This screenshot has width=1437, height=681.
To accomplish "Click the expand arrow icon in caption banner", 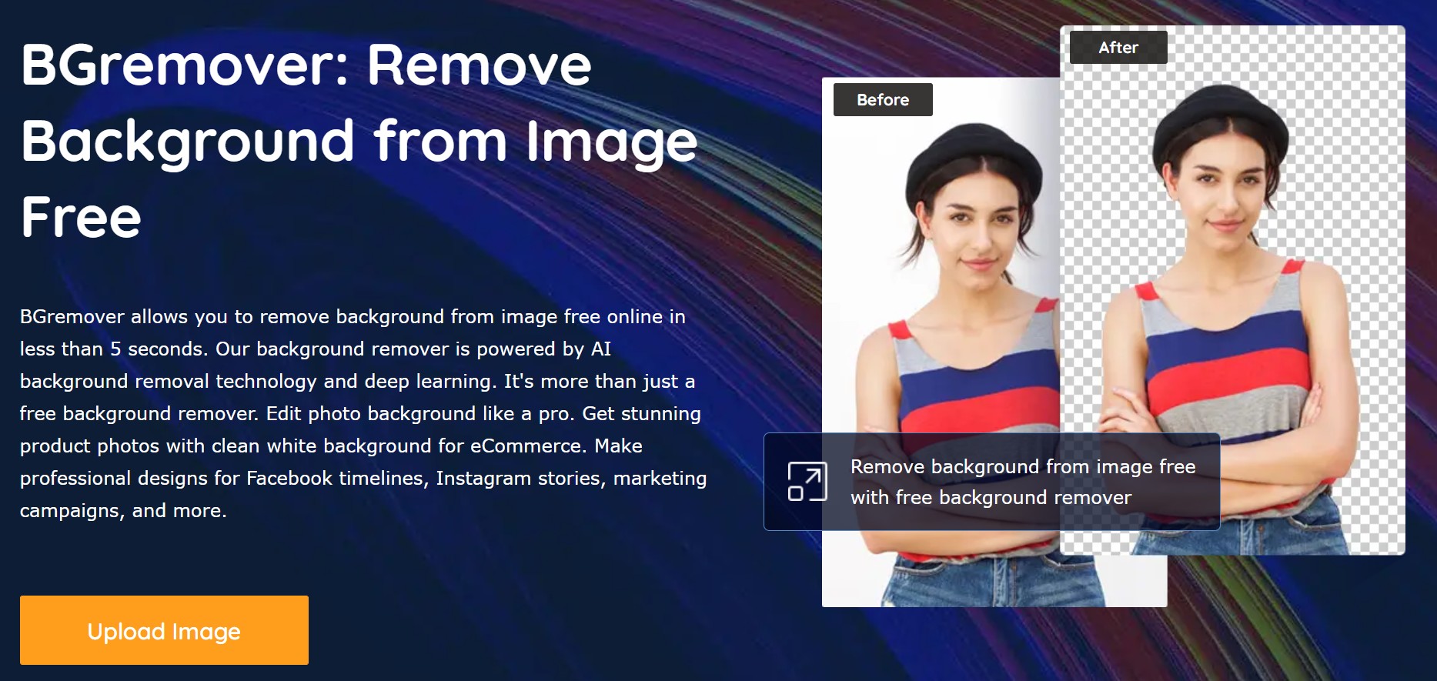I will [x=807, y=482].
